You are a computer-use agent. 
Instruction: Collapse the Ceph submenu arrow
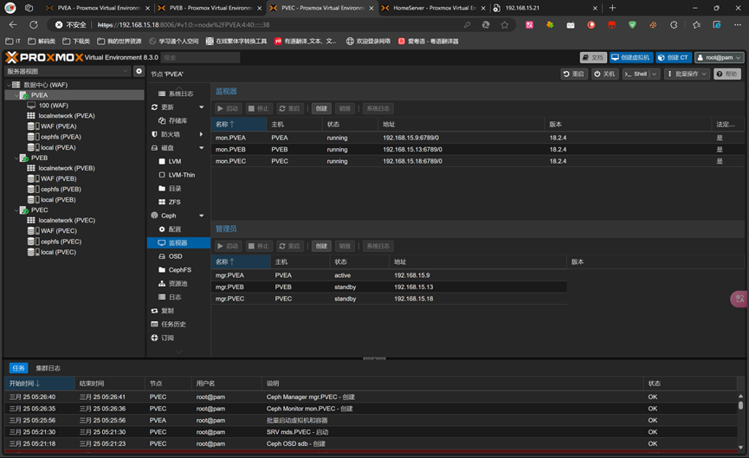tap(202, 216)
